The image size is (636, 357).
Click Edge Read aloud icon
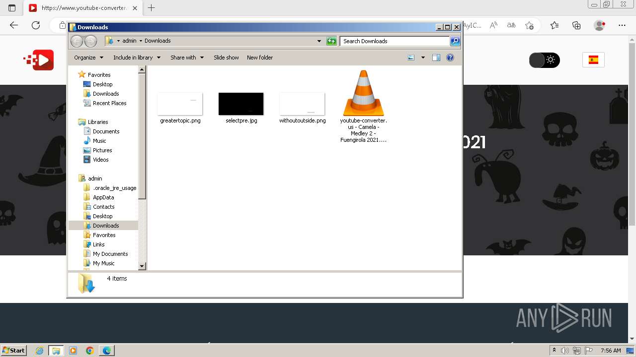tap(493, 25)
